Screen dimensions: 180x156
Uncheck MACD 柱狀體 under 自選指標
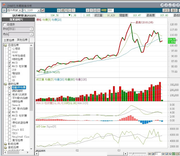pos(9,66)
